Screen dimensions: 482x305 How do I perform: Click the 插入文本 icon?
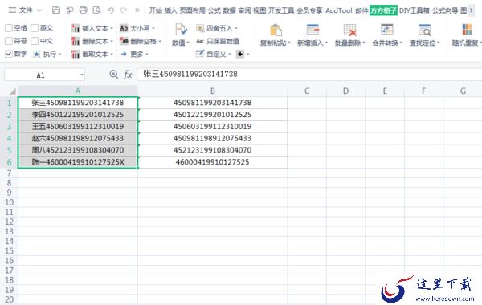coord(76,28)
